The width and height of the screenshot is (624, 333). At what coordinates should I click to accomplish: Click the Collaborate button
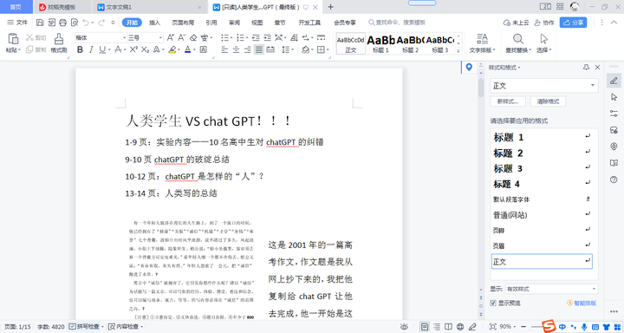pyautogui.click(x=544, y=23)
